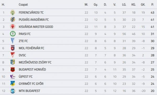Sort by GK. goal difference header
The width and height of the screenshot is (157, 95).
pos(143,4)
